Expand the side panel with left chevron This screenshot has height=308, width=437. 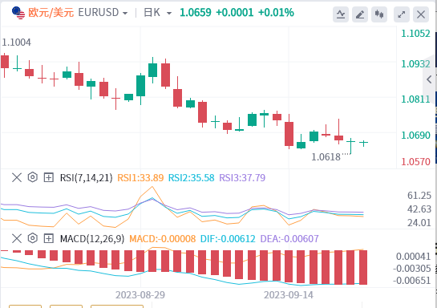coord(430,79)
